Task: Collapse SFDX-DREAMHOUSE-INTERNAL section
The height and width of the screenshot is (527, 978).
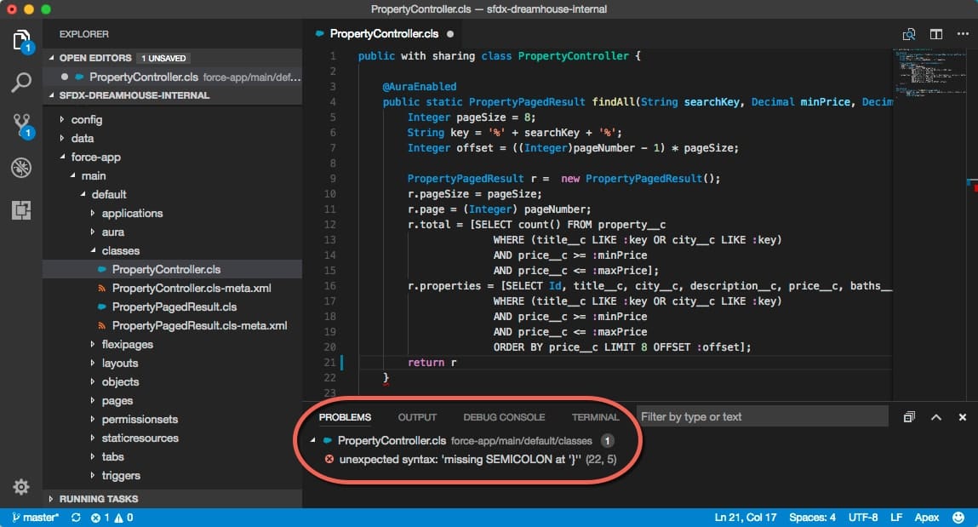Action: pos(52,95)
